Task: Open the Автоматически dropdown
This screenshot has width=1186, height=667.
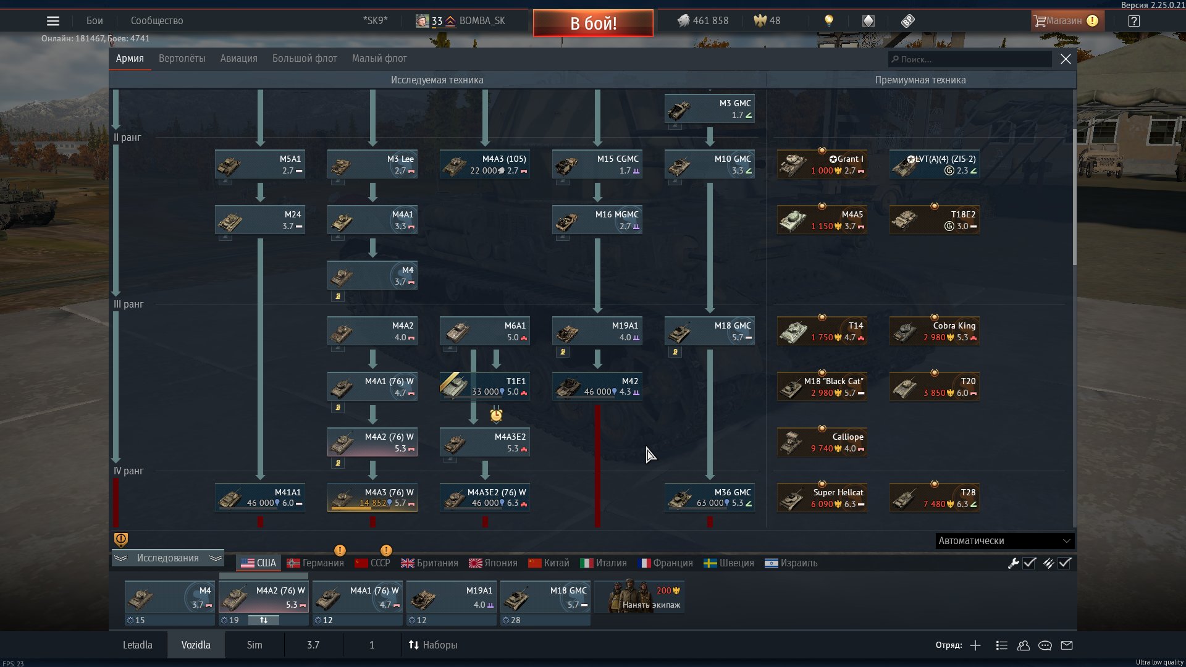Action: click(x=1005, y=541)
